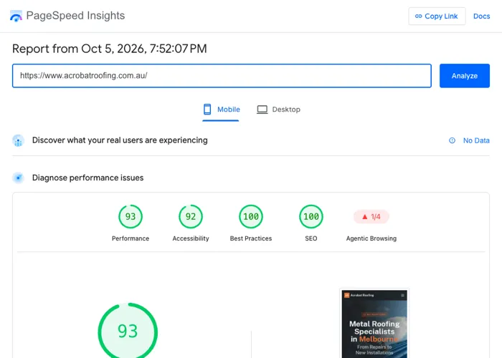Click the PageSpeed Insights title text

(x=75, y=15)
